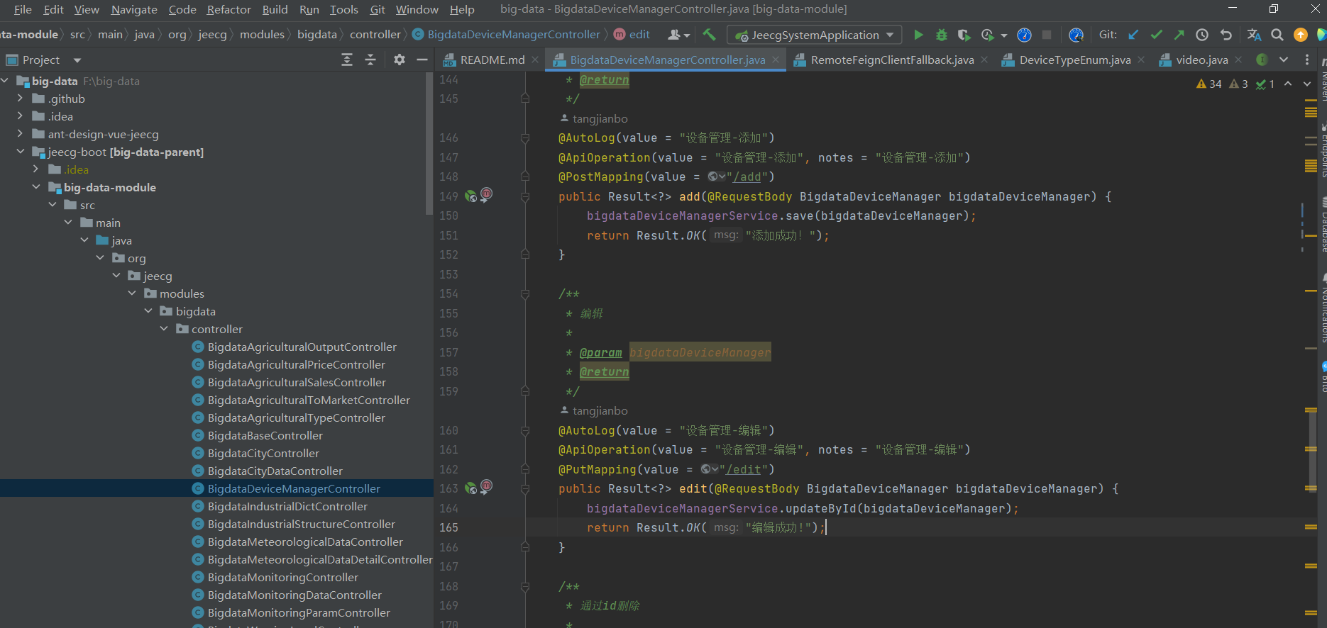Follow the "/add" mapping URL link
Viewport: 1327px width, 628px height.
747,176
